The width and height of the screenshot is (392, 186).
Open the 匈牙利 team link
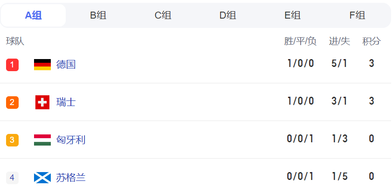pos(71,140)
